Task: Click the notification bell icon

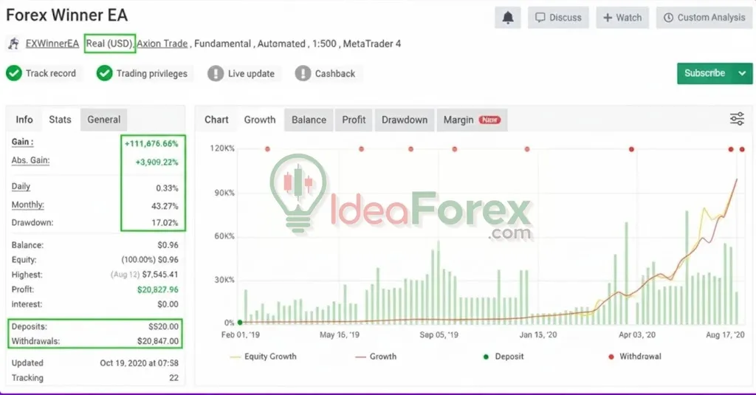Action: coord(508,18)
